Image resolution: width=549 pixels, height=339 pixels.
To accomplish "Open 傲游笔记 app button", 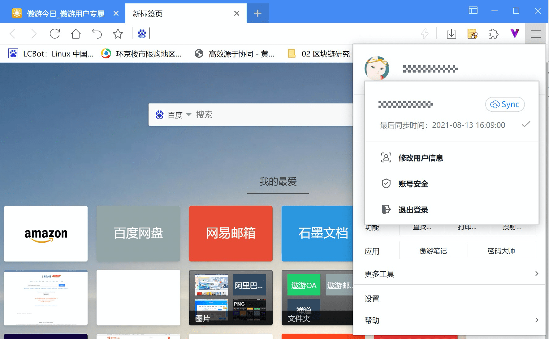I will tap(433, 251).
